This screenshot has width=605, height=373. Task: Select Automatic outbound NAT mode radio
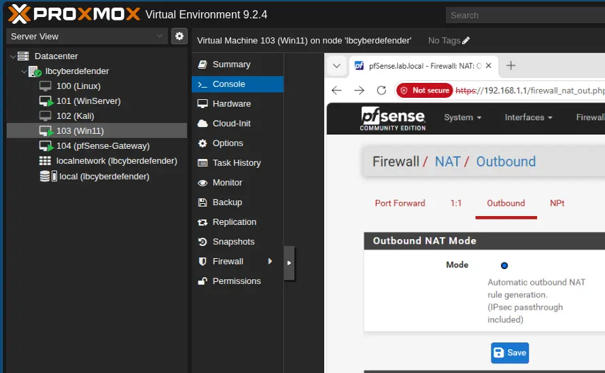tap(504, 266)
